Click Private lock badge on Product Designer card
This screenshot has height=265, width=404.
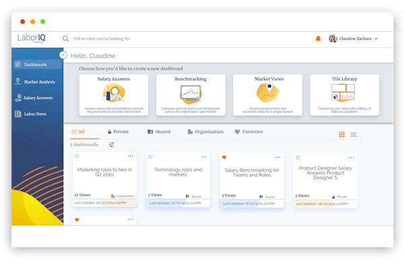tap(339, 197)
